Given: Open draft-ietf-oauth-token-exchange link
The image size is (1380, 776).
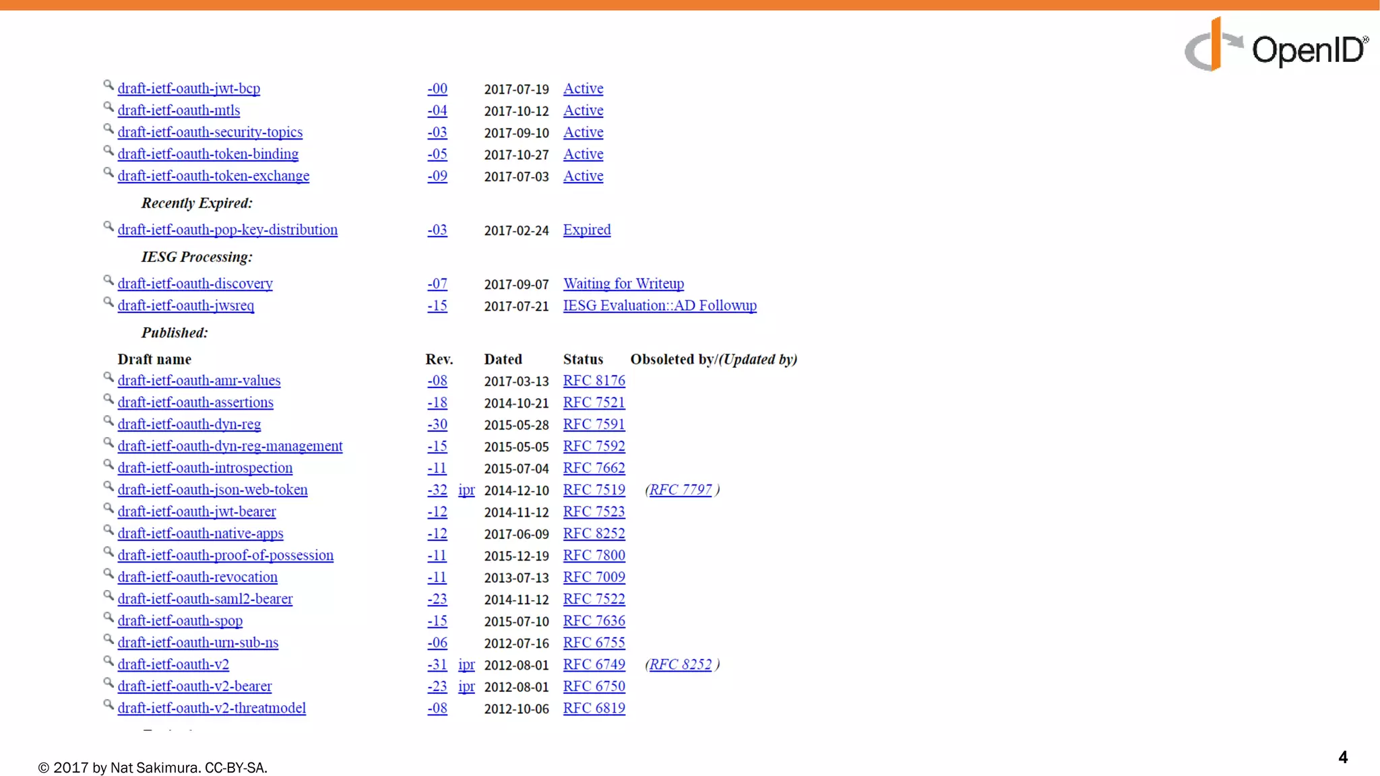Looking at the screenshot, I should point(213,176).
